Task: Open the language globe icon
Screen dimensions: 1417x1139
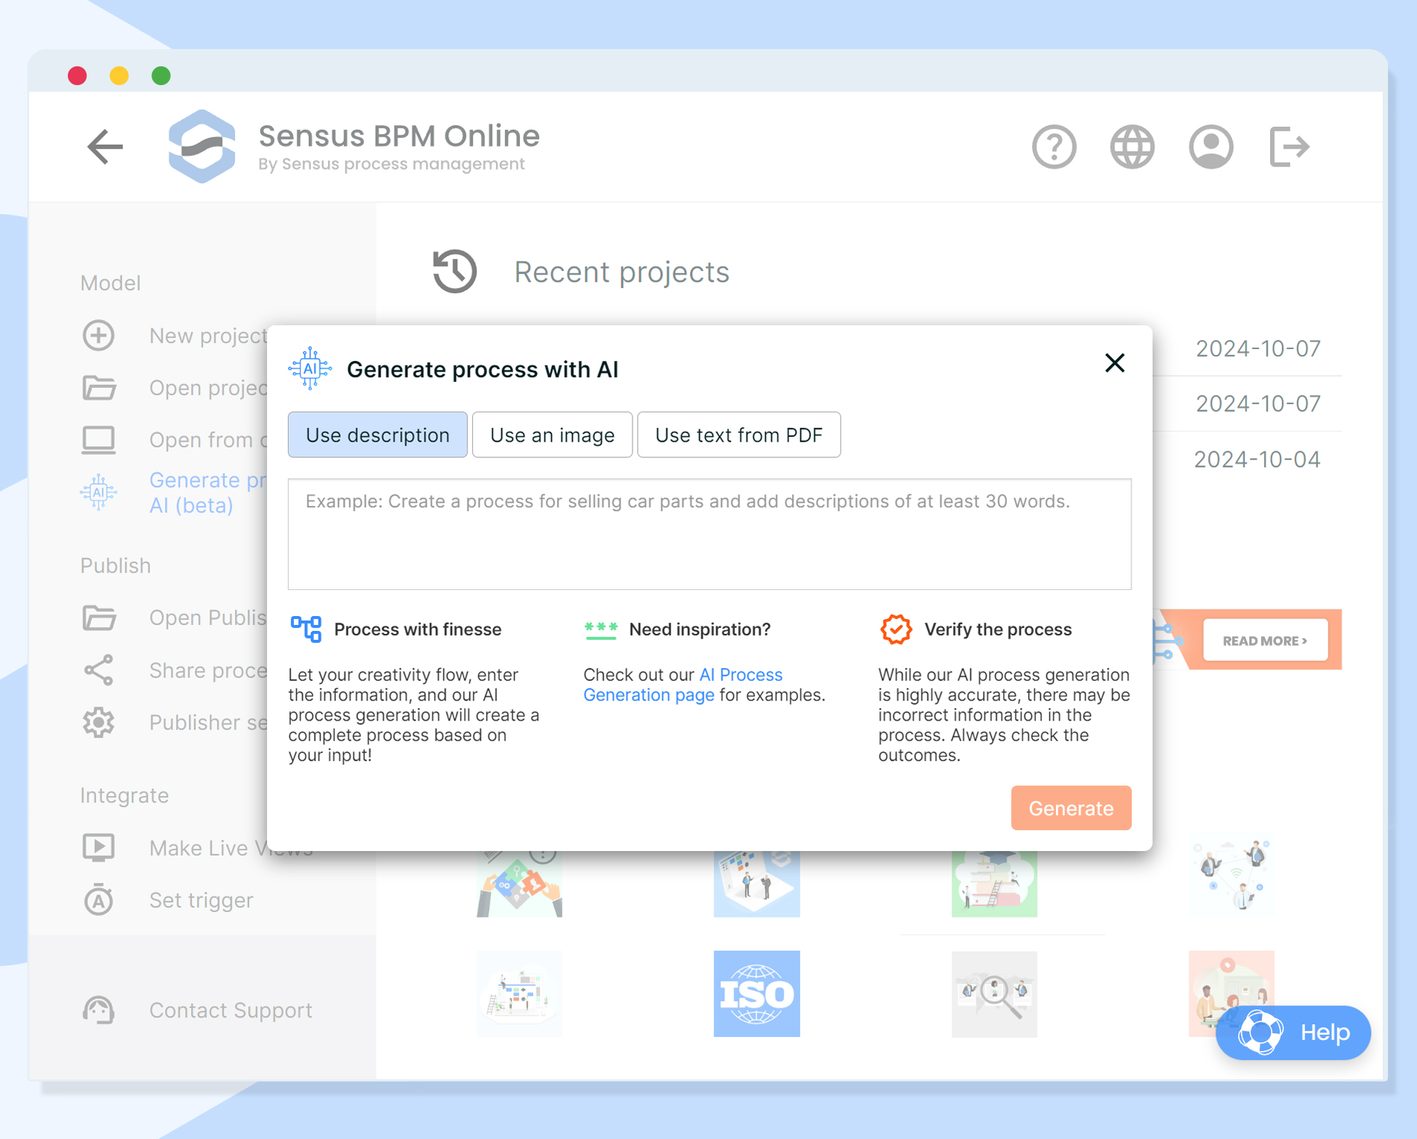Action: [x=1132, y=147]
